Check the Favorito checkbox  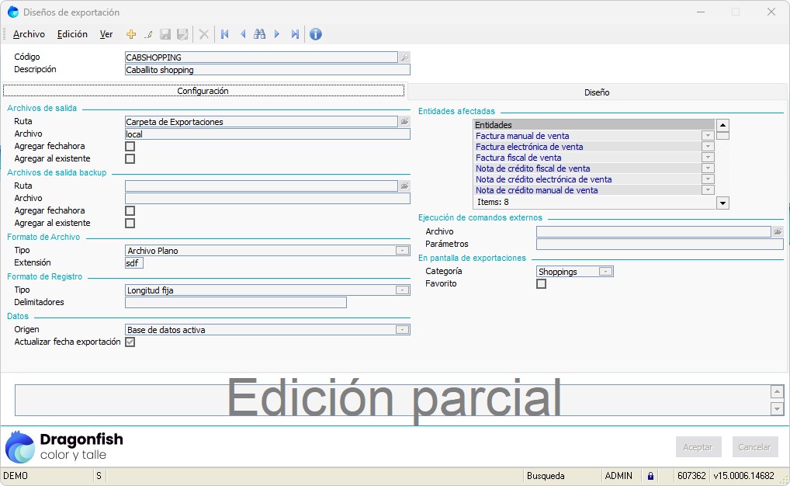[x=542, y=284]
